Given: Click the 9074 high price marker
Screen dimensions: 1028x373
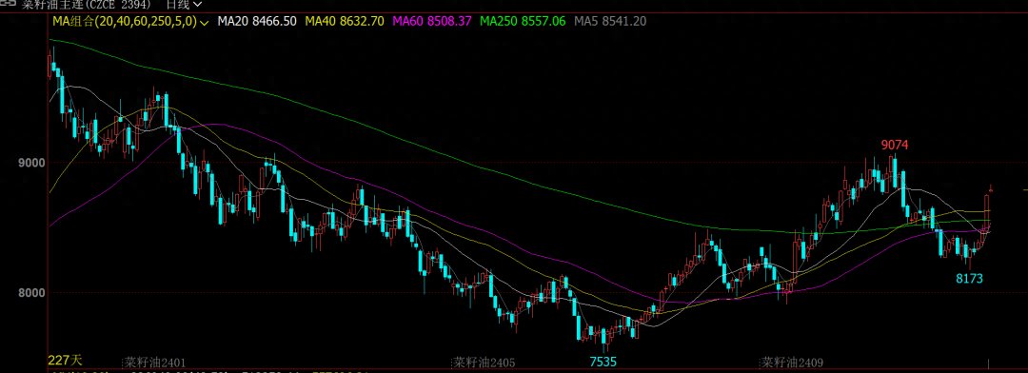Looking at the screenshot, I should pyautogui.click(x=894, y=145).
